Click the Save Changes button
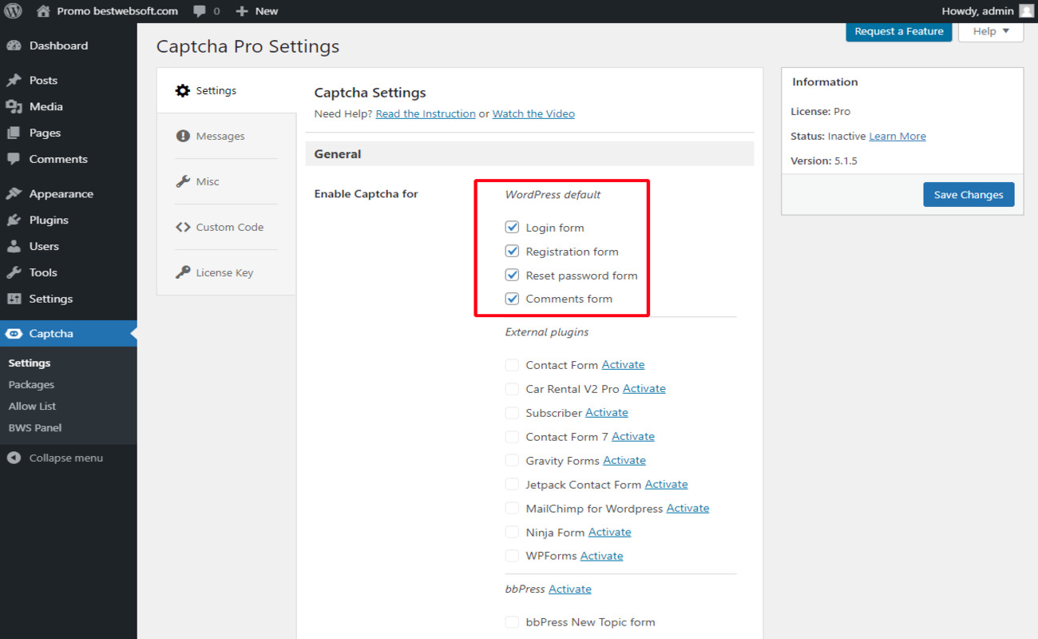 (969, 195)
